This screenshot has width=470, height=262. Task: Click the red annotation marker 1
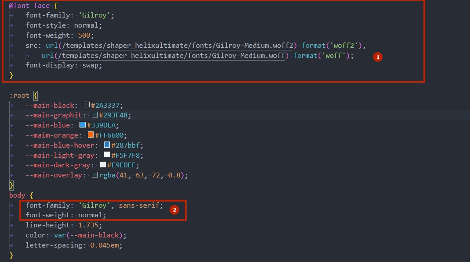377,57
